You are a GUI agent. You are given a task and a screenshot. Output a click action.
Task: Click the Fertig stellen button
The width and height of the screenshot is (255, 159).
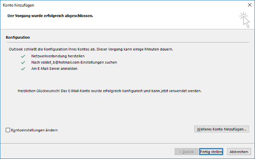(211, 152)
